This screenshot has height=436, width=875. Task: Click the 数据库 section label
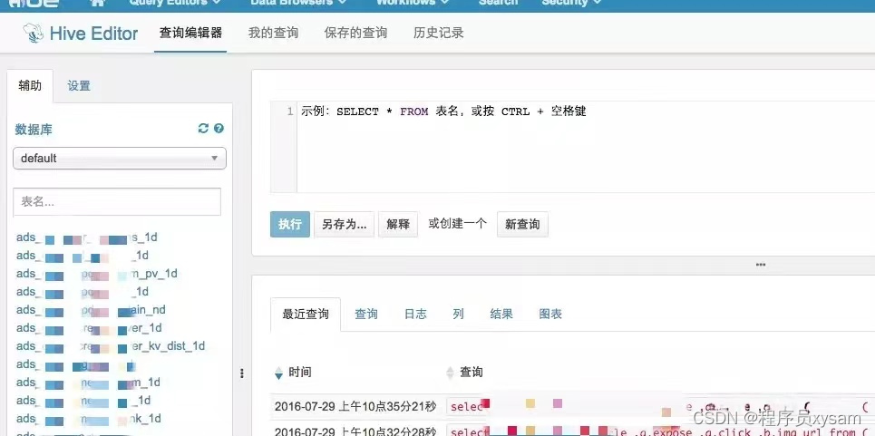34,130
